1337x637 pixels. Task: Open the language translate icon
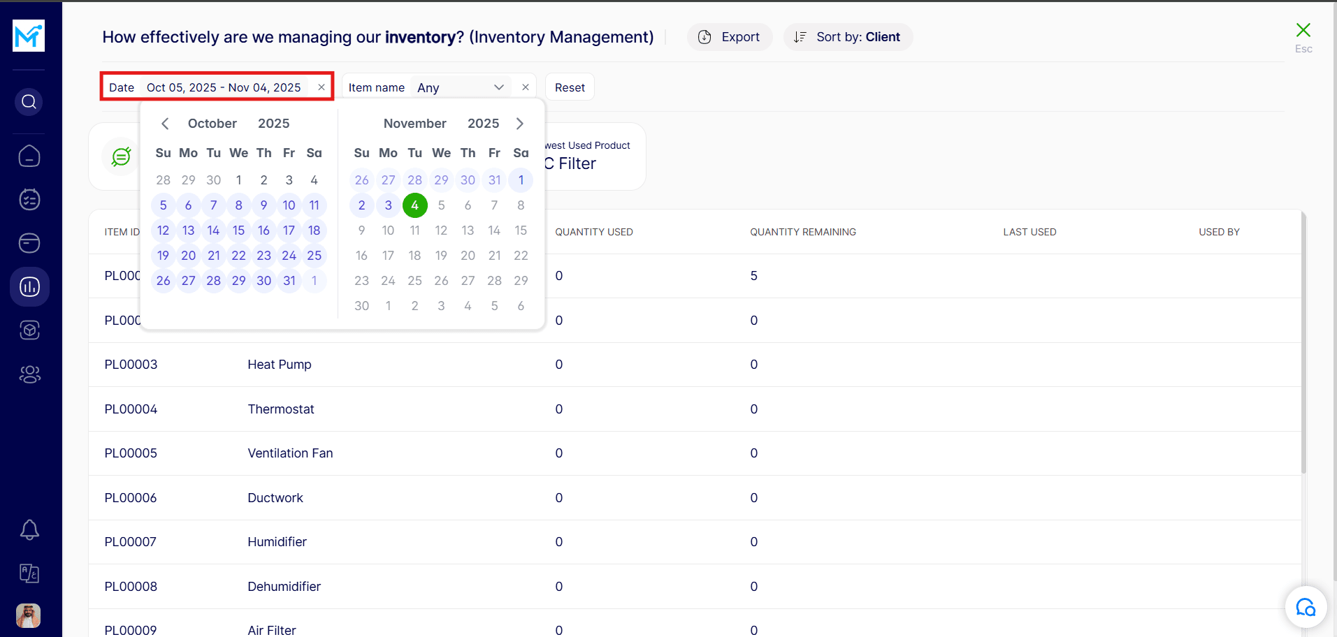29,573
